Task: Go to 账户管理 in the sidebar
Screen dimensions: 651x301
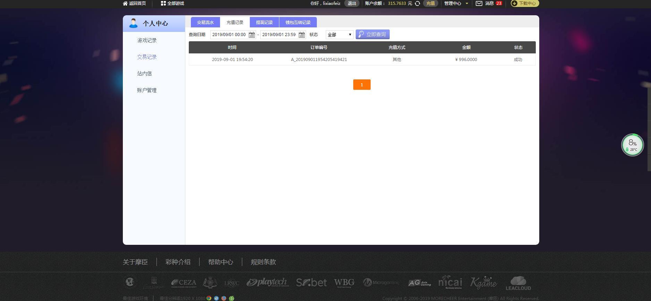Action: point(147,90)
